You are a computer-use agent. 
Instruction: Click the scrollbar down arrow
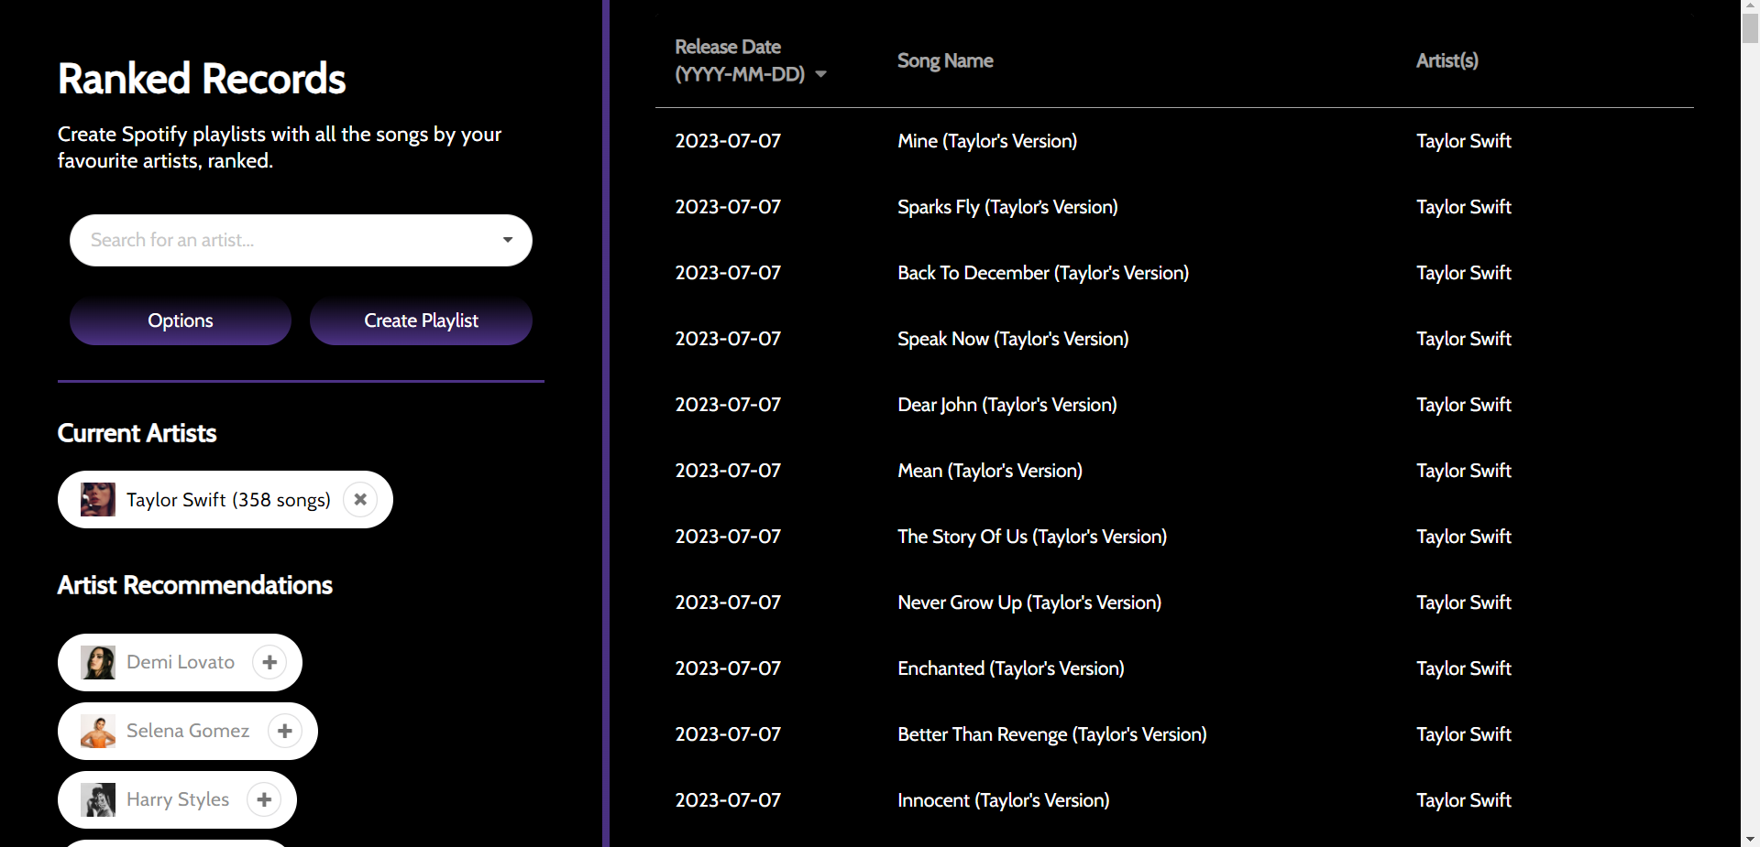click(1750, 838)
